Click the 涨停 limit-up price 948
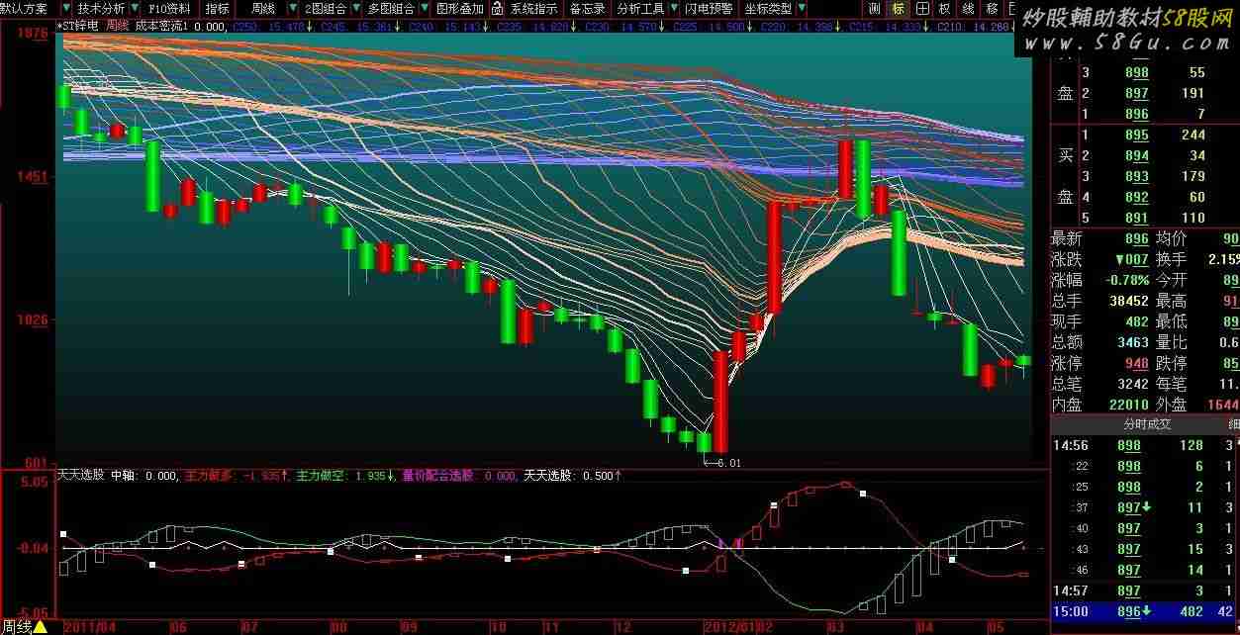The width and height of the screenshot is (1240, 635). pos(1137,363)
